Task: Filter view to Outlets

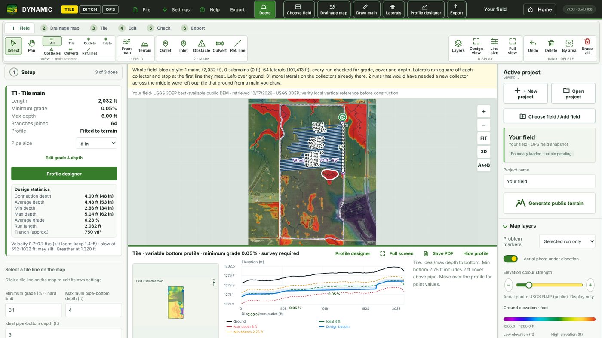Action: click(x=90, y=41)
